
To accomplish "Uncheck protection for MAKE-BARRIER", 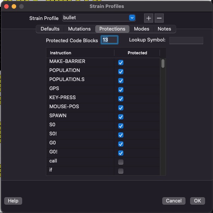I will 121,63.
